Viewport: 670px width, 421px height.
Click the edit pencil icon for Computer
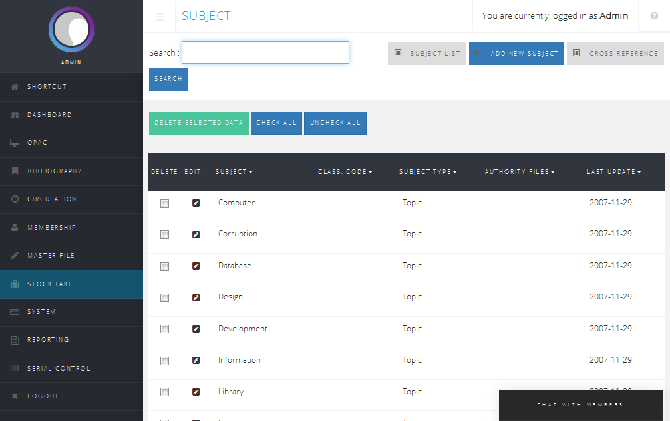(x=196, y=203)
